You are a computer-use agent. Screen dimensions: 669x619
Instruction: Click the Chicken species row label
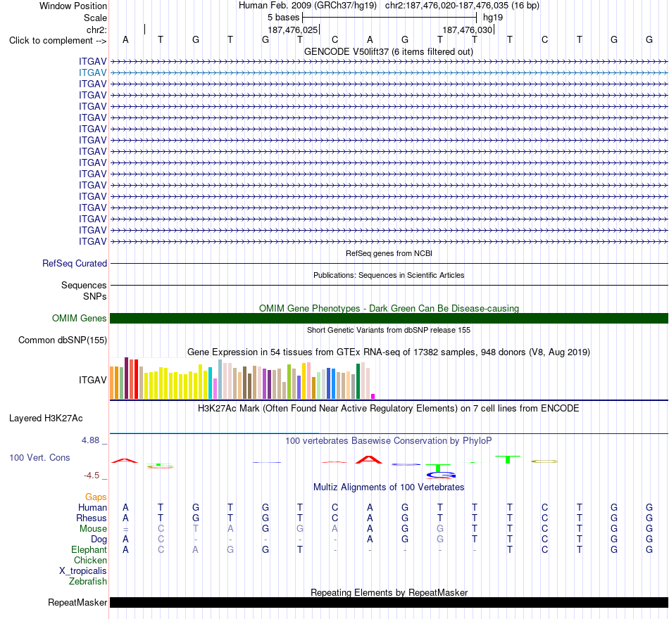pos(90,560)
